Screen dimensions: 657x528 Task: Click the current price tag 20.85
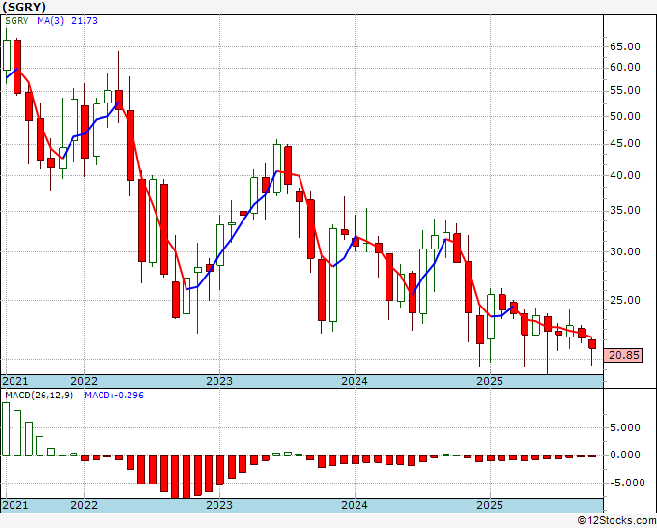[x=623, y=355]
